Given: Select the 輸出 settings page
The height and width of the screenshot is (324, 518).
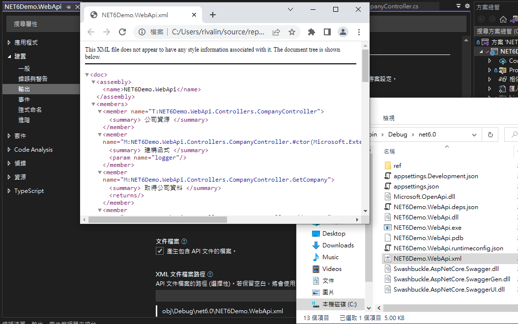Looking at the screenshot, I should pos(24,89).
